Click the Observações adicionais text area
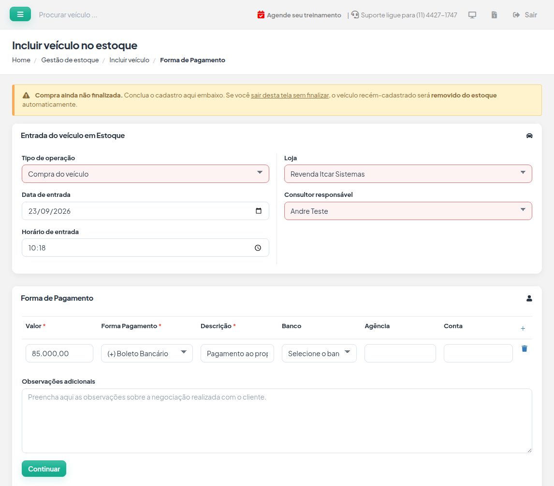 tap(277, 421)
